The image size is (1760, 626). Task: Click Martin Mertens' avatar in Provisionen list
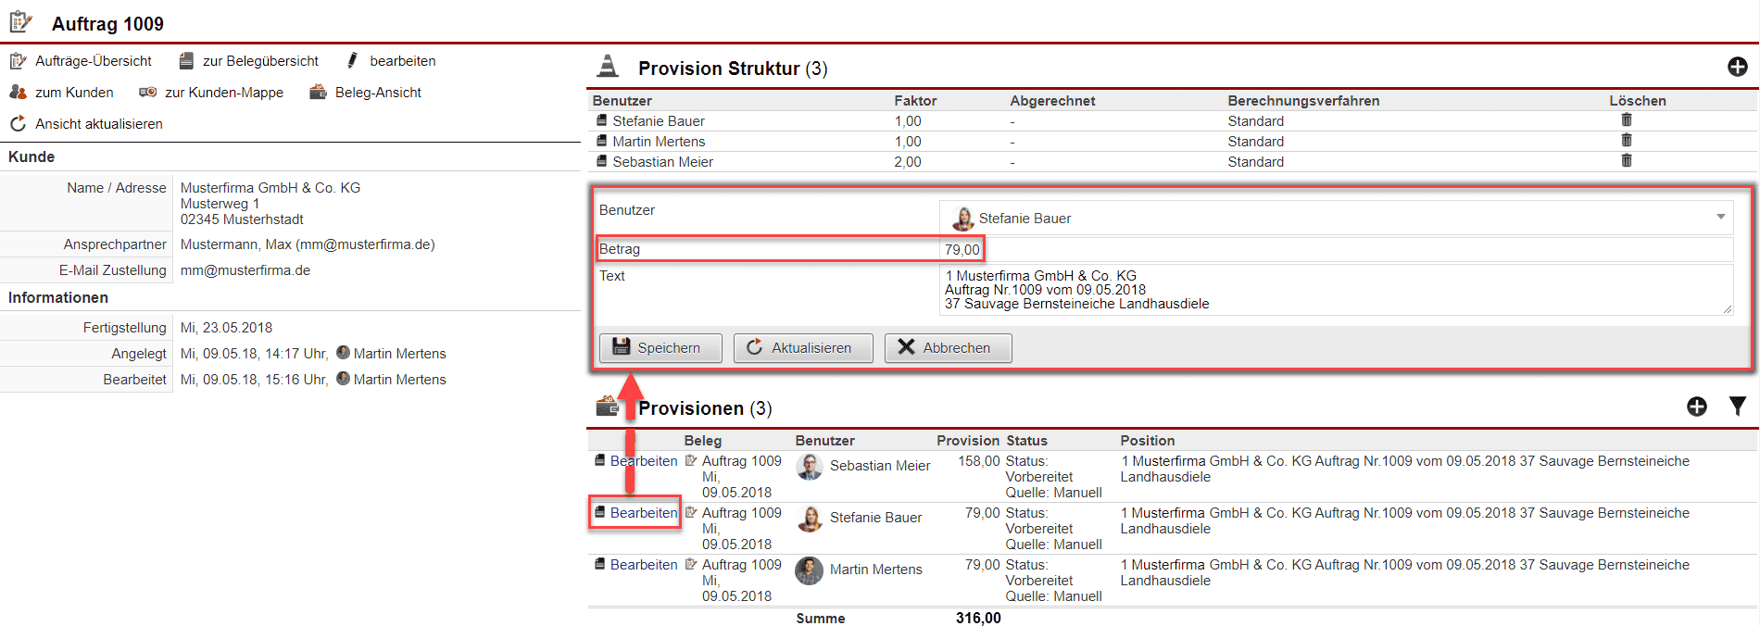tap(810, 570)
